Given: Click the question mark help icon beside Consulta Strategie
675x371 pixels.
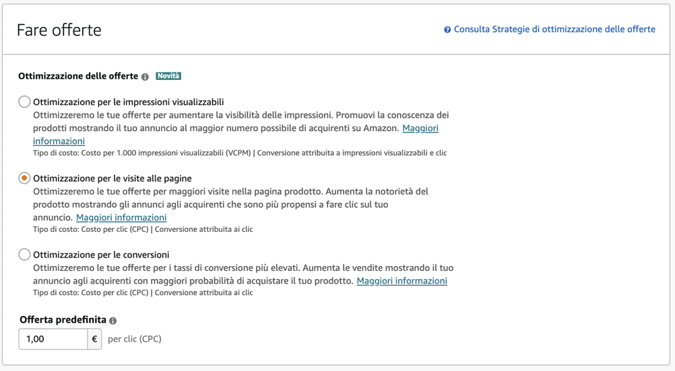Looking at the screenshot, I should click(x=447, y=30).
